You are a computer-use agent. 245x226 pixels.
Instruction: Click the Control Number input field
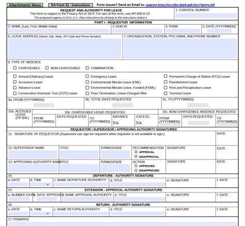(x=206, y=15)
